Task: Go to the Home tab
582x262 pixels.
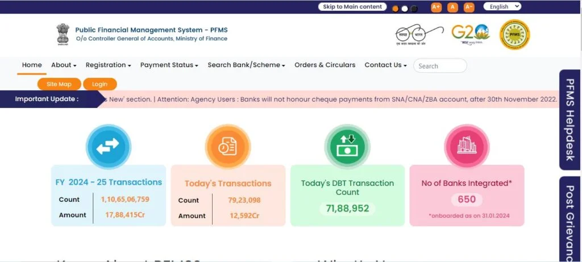Action: click(x=32, y=65)
